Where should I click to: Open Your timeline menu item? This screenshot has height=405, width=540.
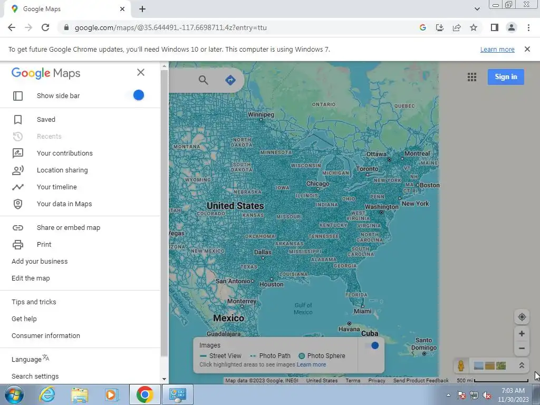[x=57, y=187]
